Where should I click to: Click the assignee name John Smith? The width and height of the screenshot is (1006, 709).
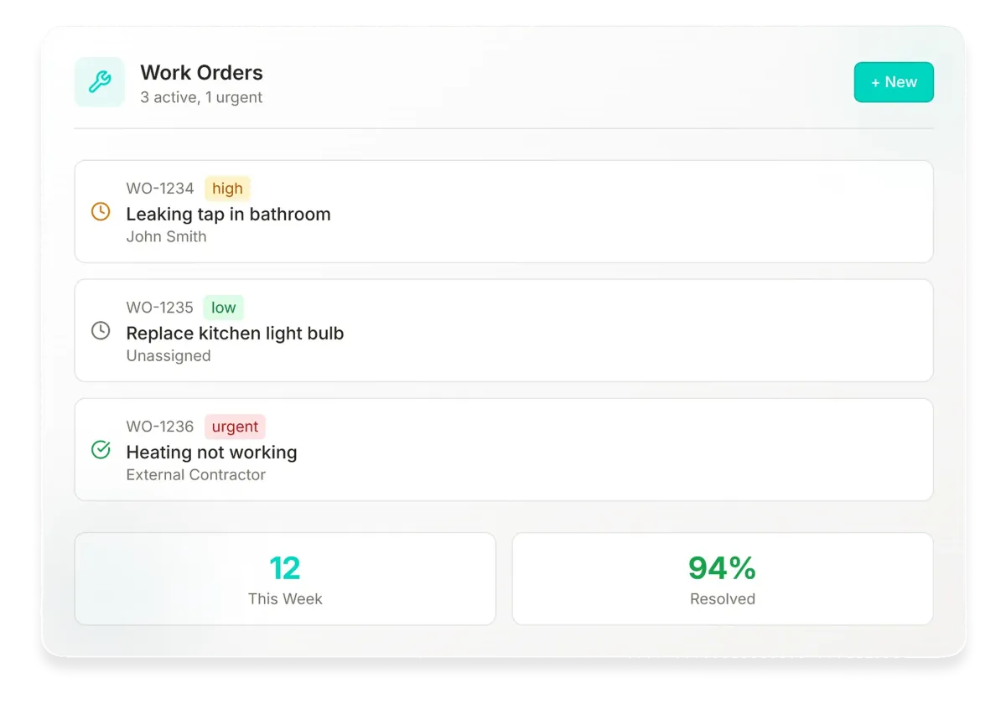(166, 236)
